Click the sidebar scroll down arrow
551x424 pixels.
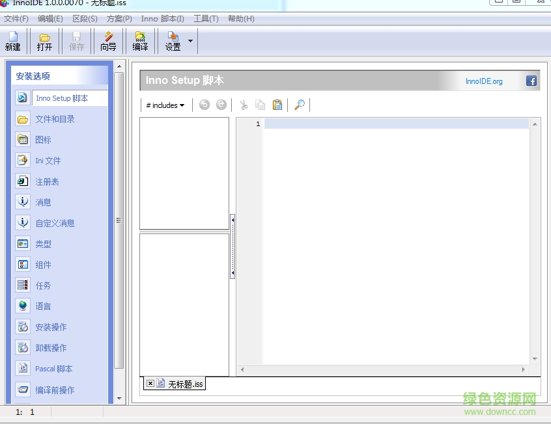point(119,398)
